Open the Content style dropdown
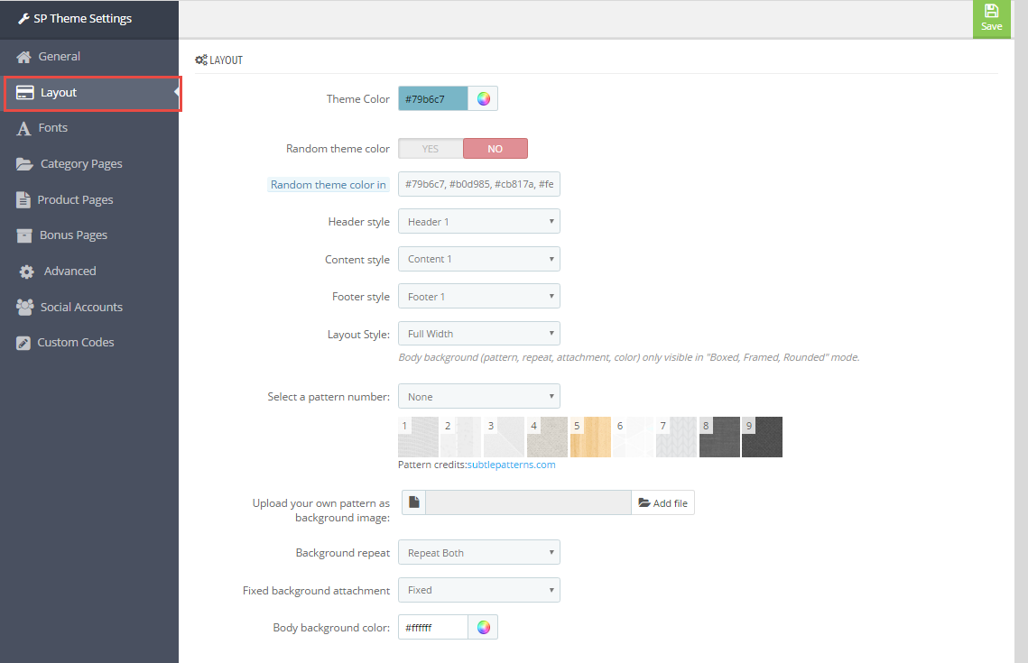 478,259
